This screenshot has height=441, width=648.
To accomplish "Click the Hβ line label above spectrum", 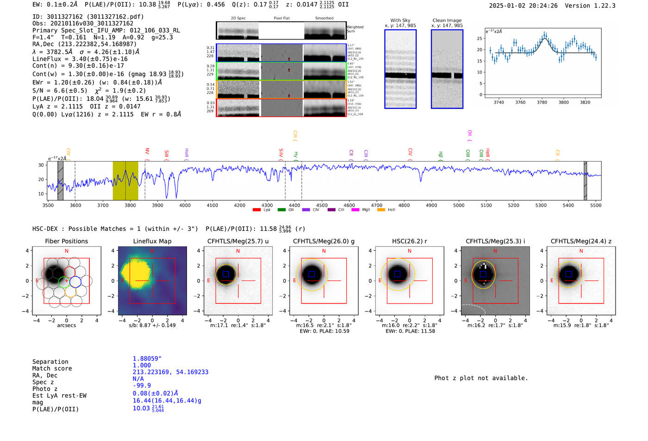I will pyautogui.click(x=441, y=156).
